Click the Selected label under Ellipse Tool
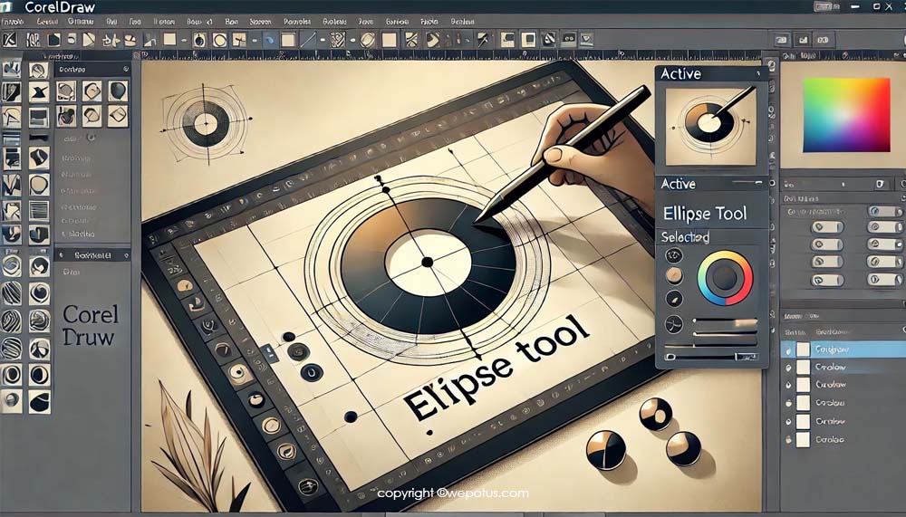The image size is (906, 517). click(685, 237)
